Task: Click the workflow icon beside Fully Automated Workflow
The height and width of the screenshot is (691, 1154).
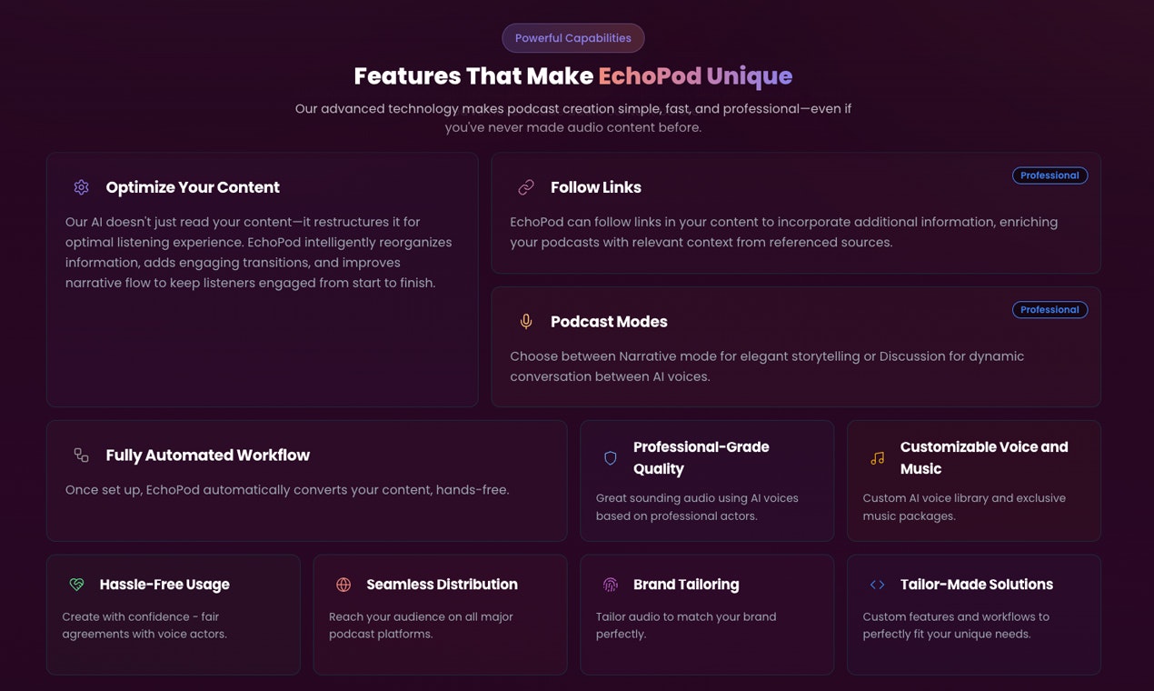Action: (x=82, y=456)
